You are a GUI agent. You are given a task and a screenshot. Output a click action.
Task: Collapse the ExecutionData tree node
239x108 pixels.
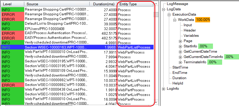coord(169,15)
